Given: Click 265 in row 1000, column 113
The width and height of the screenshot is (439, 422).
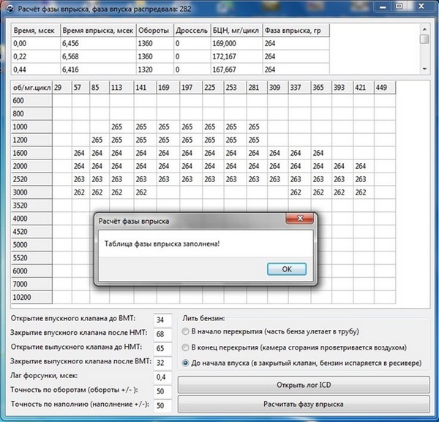Looking at the screenshot, I should click(x=121, y=127).
